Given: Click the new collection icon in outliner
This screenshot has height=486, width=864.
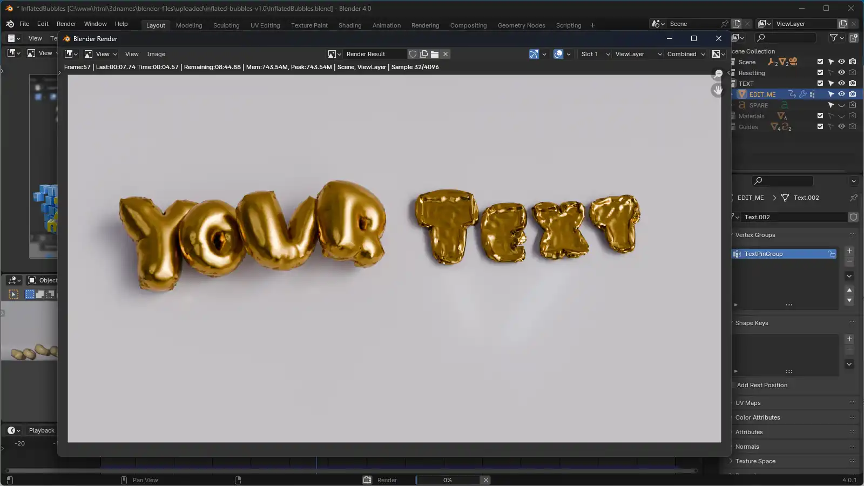Looking at the screenshot, I should coord(854,38).
